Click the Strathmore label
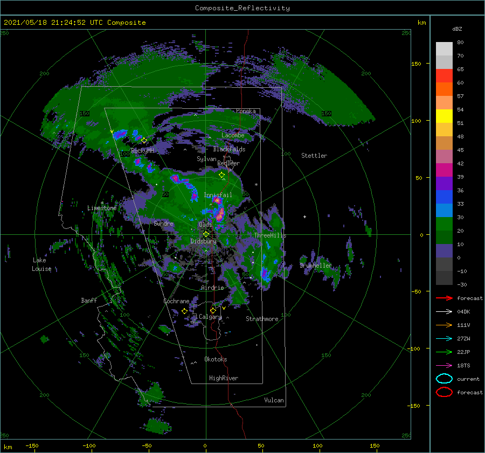This screenshot has width=485, height=453. click(x=262, y=319)
